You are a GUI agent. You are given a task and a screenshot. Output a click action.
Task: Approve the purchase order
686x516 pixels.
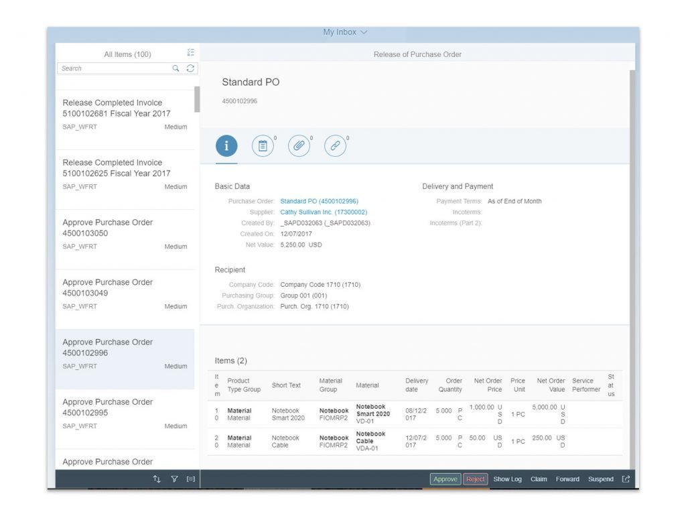[445, 479]
